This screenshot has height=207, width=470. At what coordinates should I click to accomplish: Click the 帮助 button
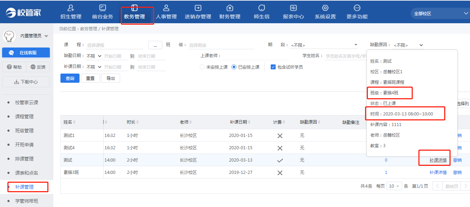[x=14, y=67]
